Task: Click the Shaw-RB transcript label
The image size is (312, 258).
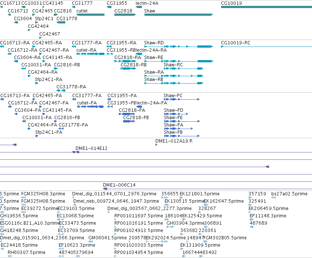Action: coord(154,80)
